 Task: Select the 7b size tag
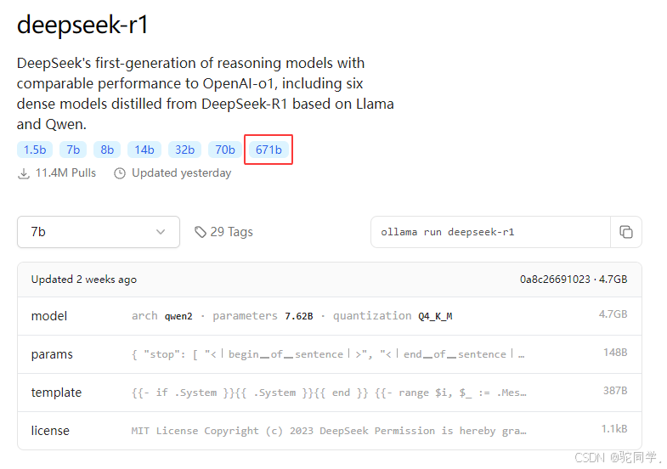[73, 150]
